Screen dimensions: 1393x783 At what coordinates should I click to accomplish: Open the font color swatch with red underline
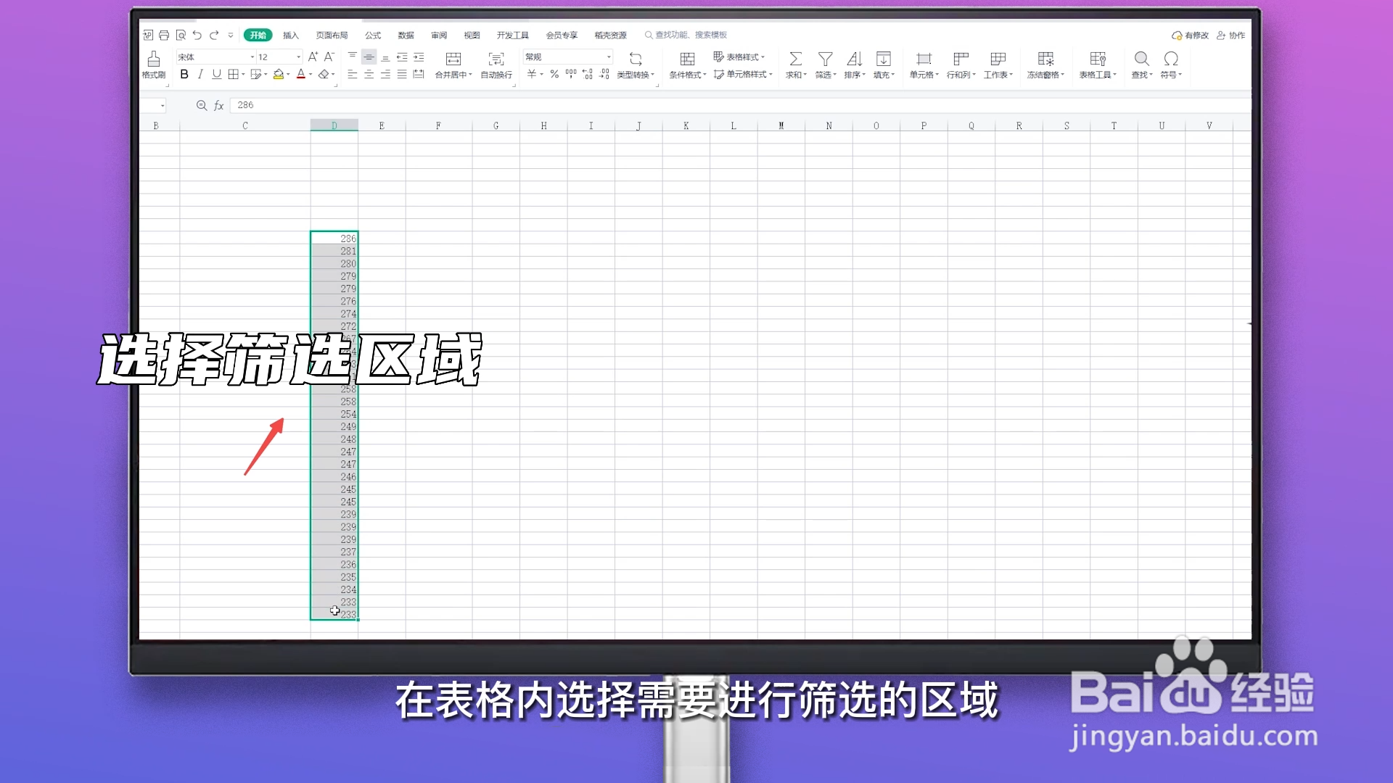[x=302, y=74]
